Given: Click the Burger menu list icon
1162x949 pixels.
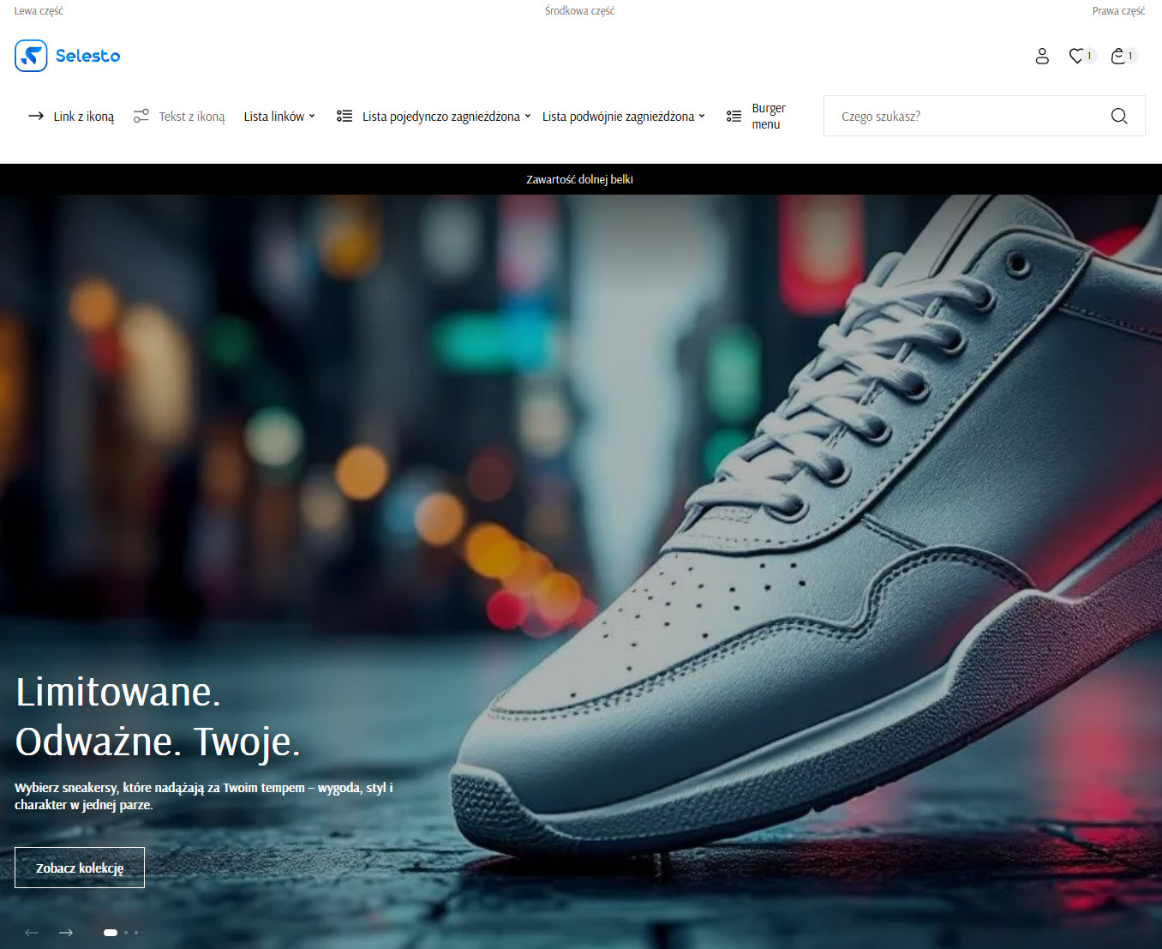Looking at the screenshot, I should click(734, 117).
